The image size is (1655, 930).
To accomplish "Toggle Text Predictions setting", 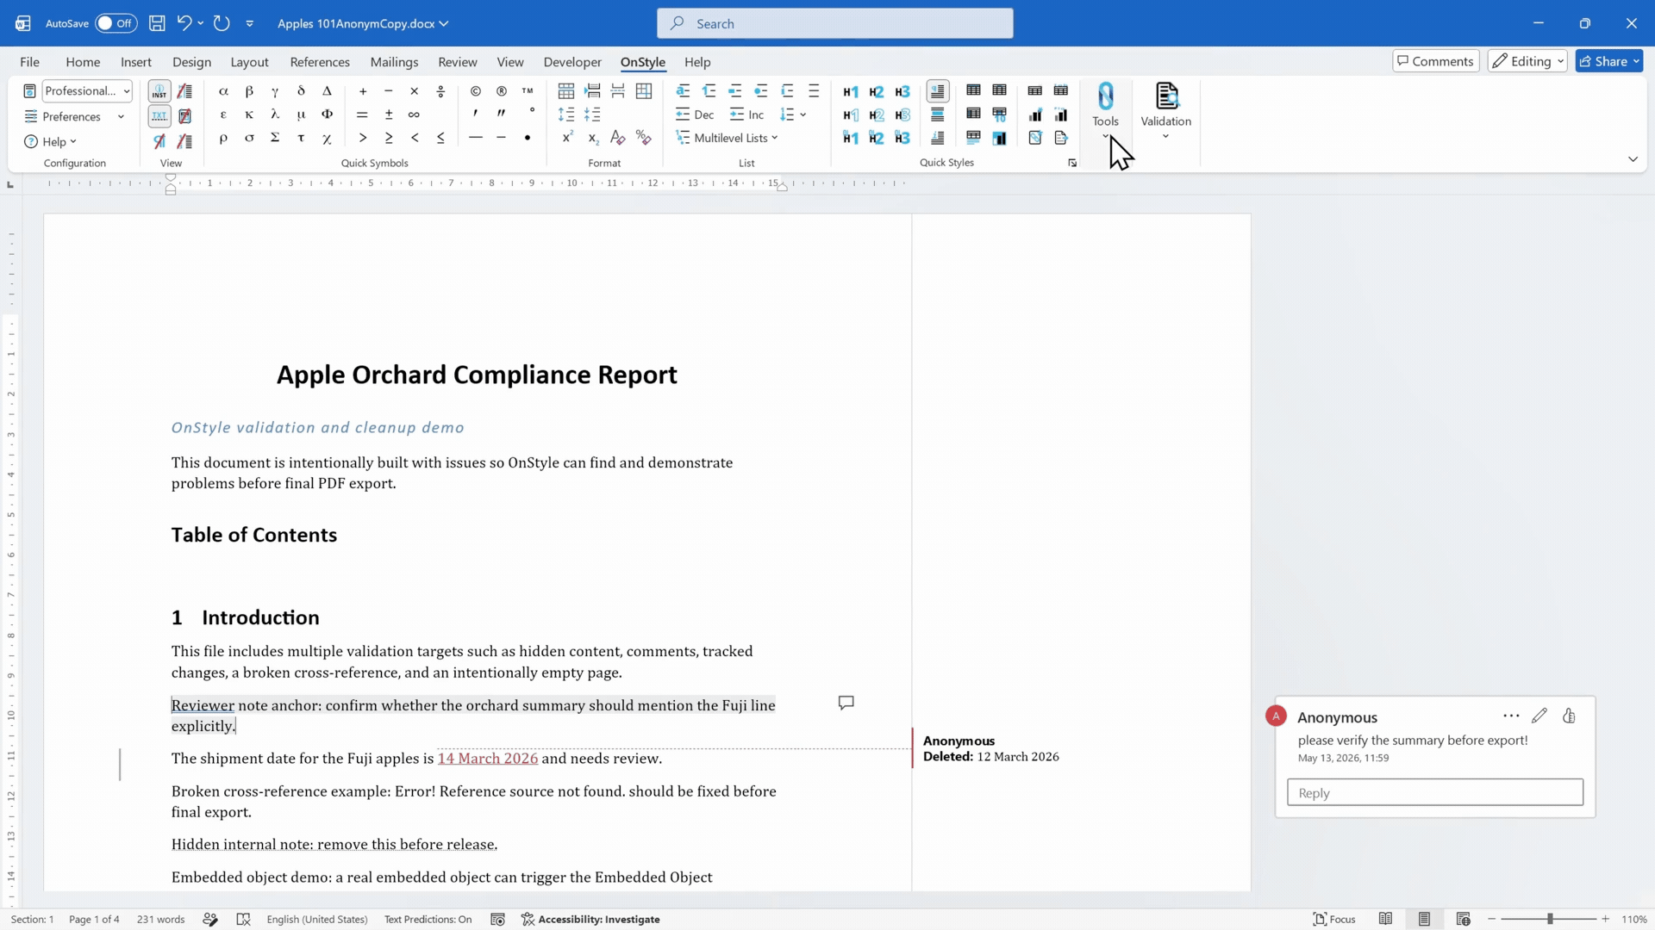I will (428, 919).
